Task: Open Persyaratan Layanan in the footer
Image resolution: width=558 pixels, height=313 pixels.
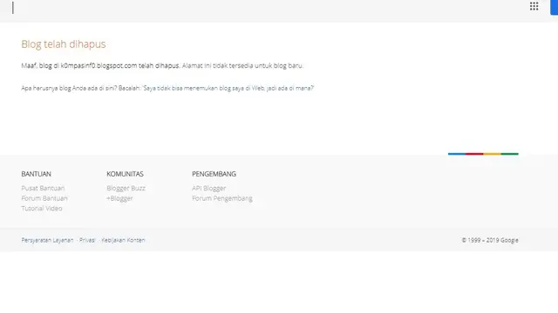Action: pyautogui.click(x=47, y=240)
